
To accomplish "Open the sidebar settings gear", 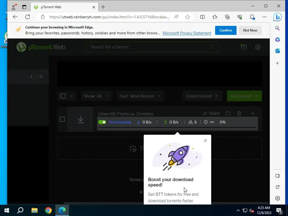I will click(278, 198).
